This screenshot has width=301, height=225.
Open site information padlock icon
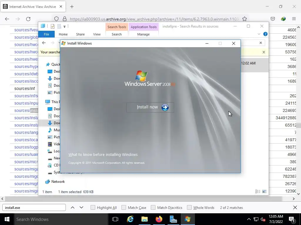(x=65, y=19)
